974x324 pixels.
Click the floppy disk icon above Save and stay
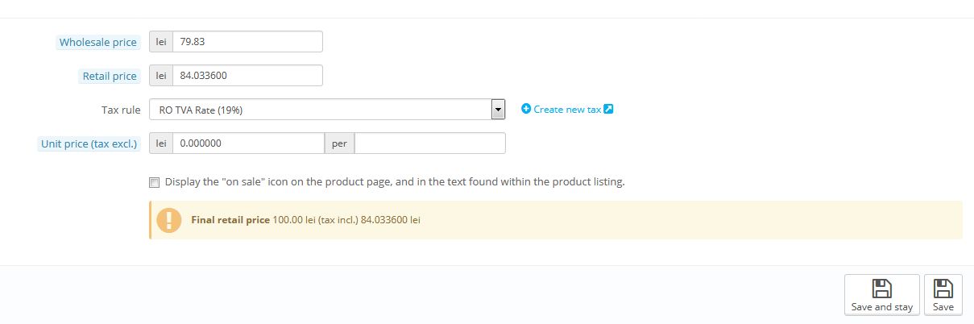coord(881,289)
